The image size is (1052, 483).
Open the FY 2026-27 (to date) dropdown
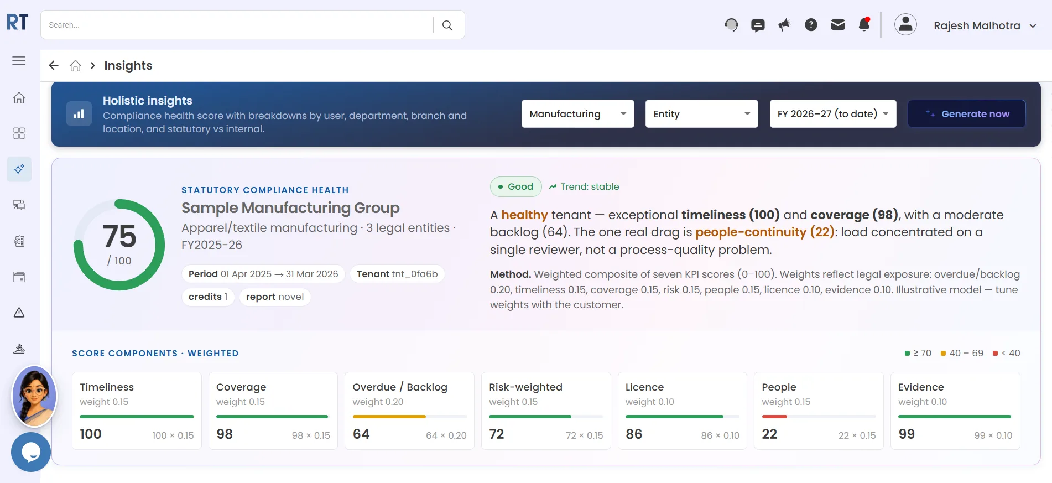point(833,114)
